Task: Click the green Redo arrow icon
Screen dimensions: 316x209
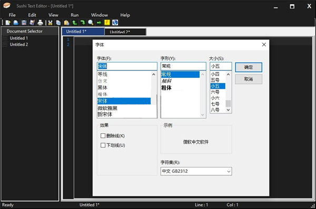Action: (x=83, y=23)
